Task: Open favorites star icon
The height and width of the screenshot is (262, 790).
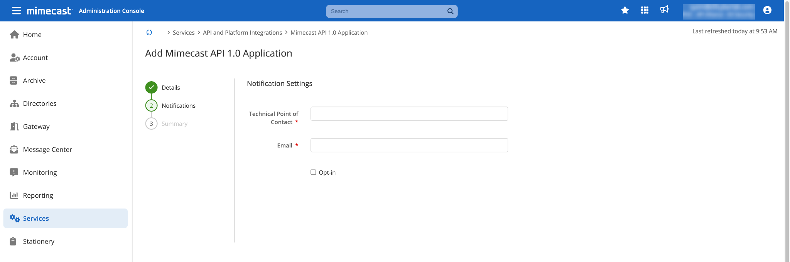Action: point(625,10)
